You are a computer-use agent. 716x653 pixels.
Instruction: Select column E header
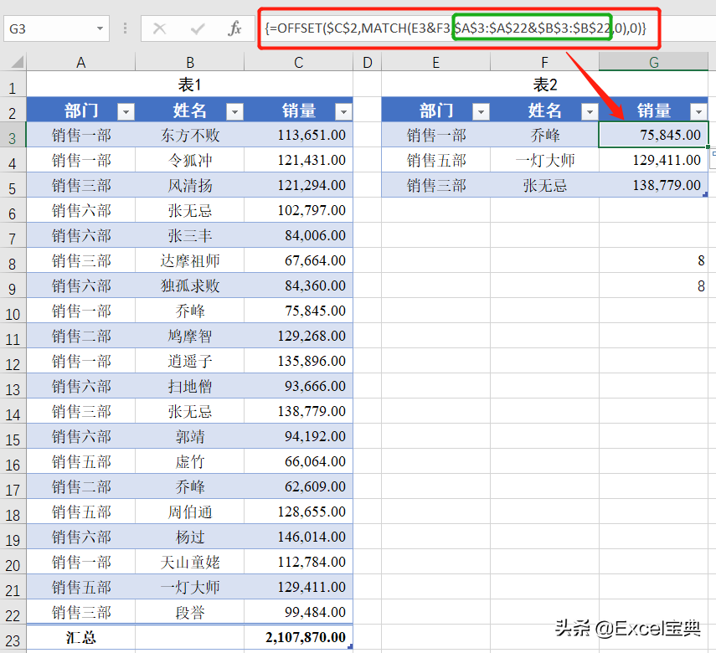436,62
